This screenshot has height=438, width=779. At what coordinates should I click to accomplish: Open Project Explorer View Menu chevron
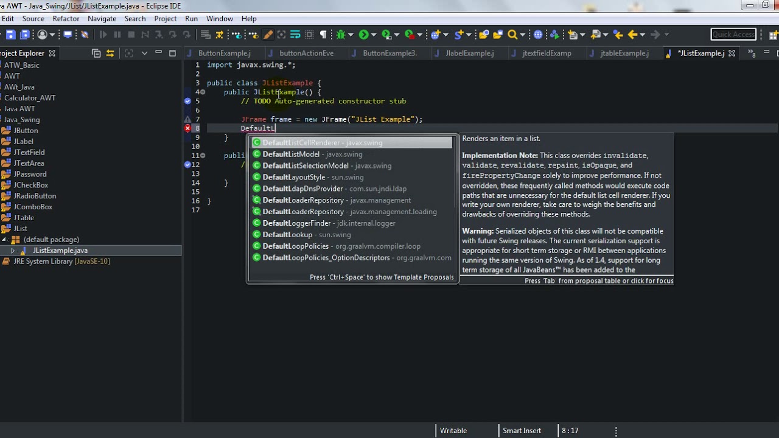(x=144, y=54)
